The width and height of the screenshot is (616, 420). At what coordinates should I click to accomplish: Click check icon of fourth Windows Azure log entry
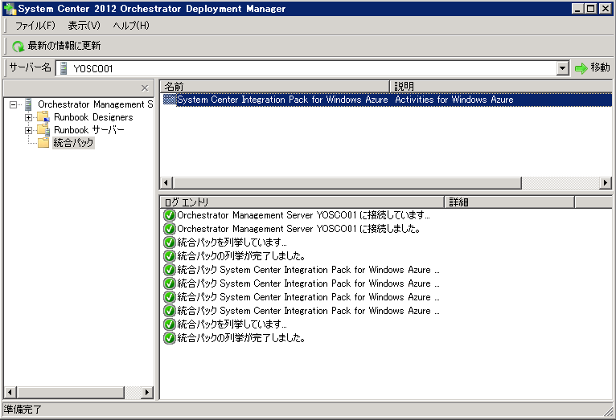tap(170, 311)
